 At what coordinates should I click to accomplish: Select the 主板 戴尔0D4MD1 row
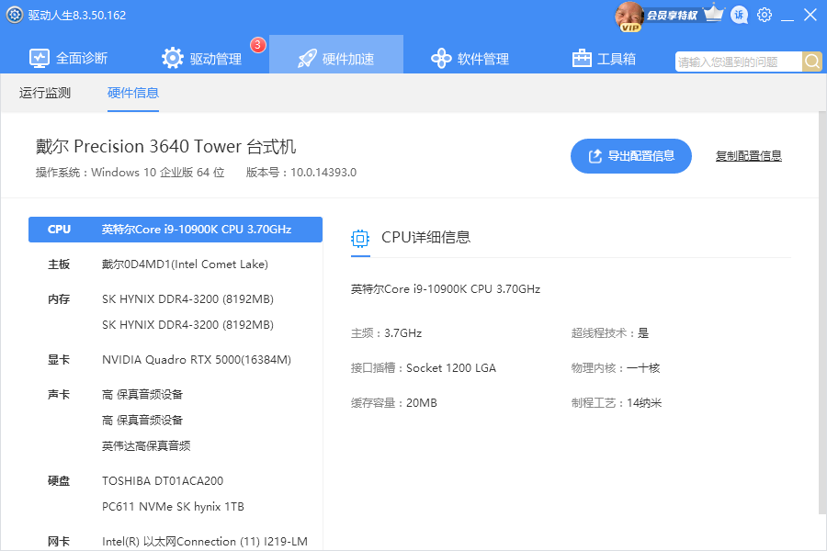pos(176,264)
